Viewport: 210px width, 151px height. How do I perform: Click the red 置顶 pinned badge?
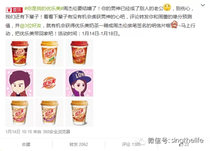coord(14,10)
